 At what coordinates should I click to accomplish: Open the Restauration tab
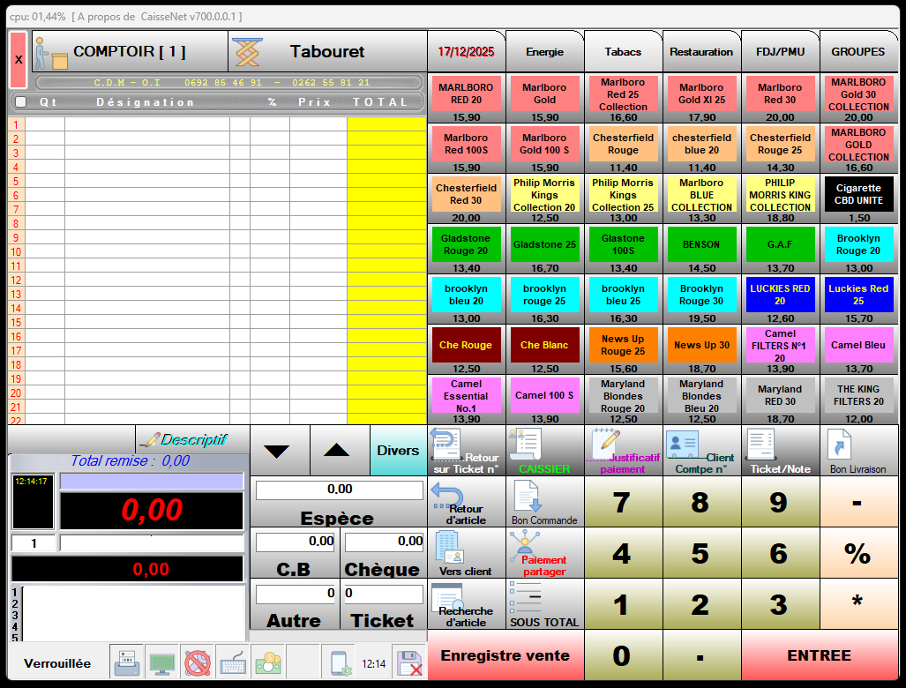(x=701, y=51)
